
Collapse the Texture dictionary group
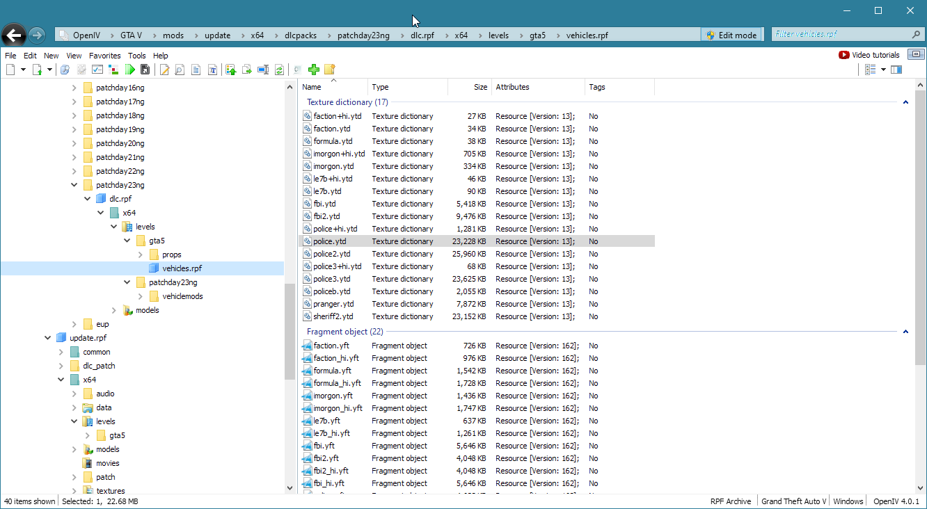[x=905, y=102]
